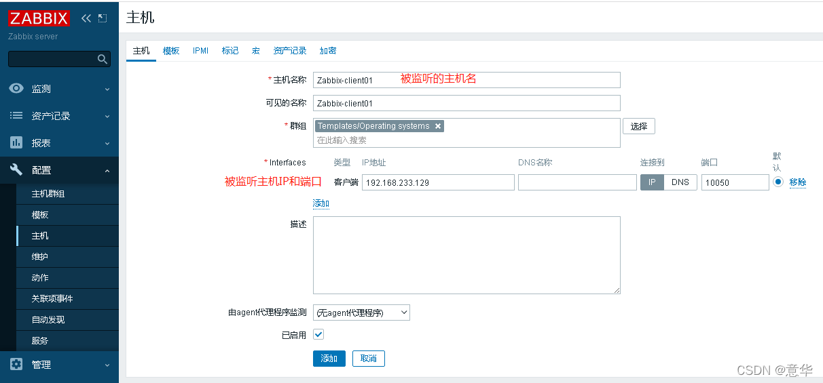Click the 主机名称 input field
The image size is (823, 383).
pyautogui.click(x=467, y=80)
